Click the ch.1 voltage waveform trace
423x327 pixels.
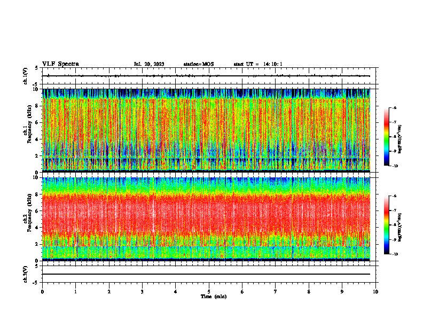(x=206, y=76)
